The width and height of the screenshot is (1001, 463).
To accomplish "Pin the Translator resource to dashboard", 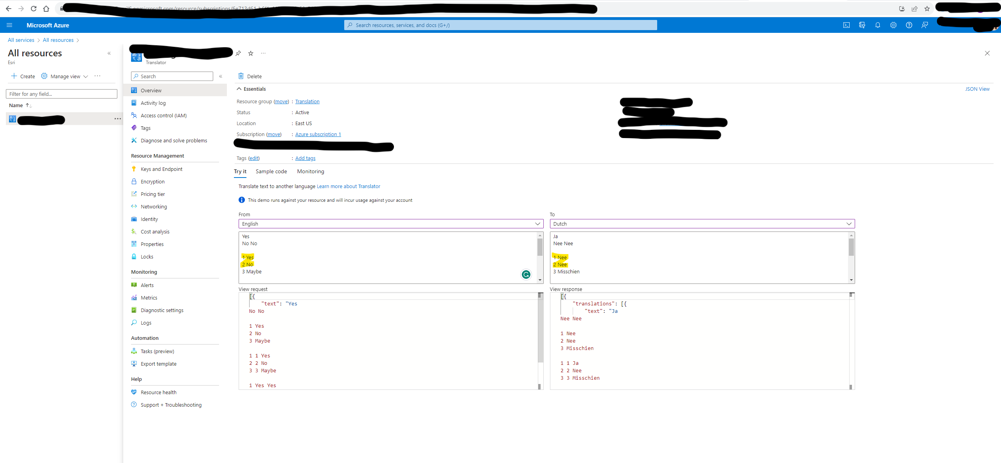I will (x=238, y=53).
